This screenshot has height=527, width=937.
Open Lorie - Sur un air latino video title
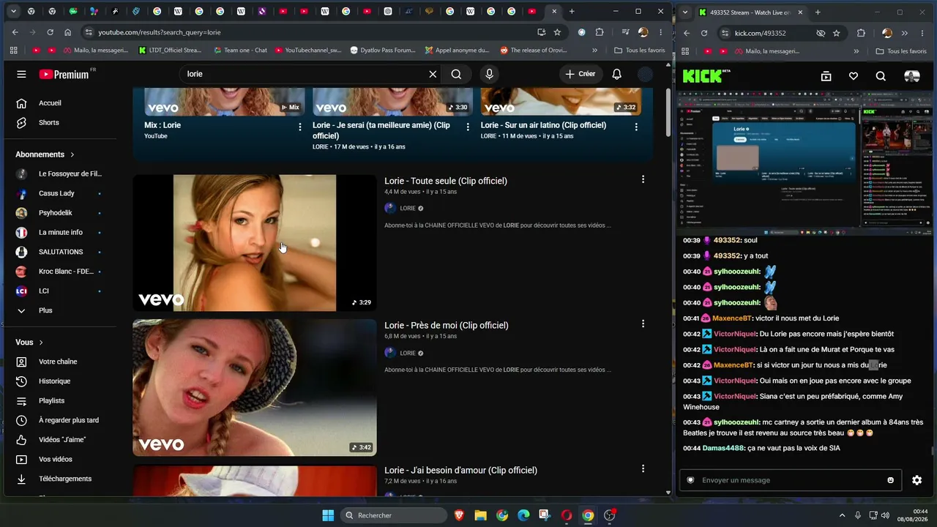click(x=543, y=125)
